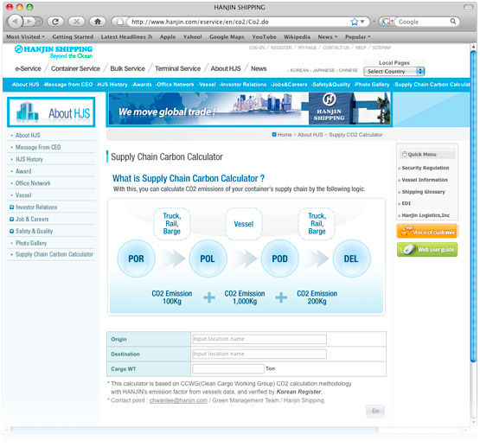Click the About HJS header image
Image resolution: width=480 pixels, height=447 pixels.
point(51,112)
